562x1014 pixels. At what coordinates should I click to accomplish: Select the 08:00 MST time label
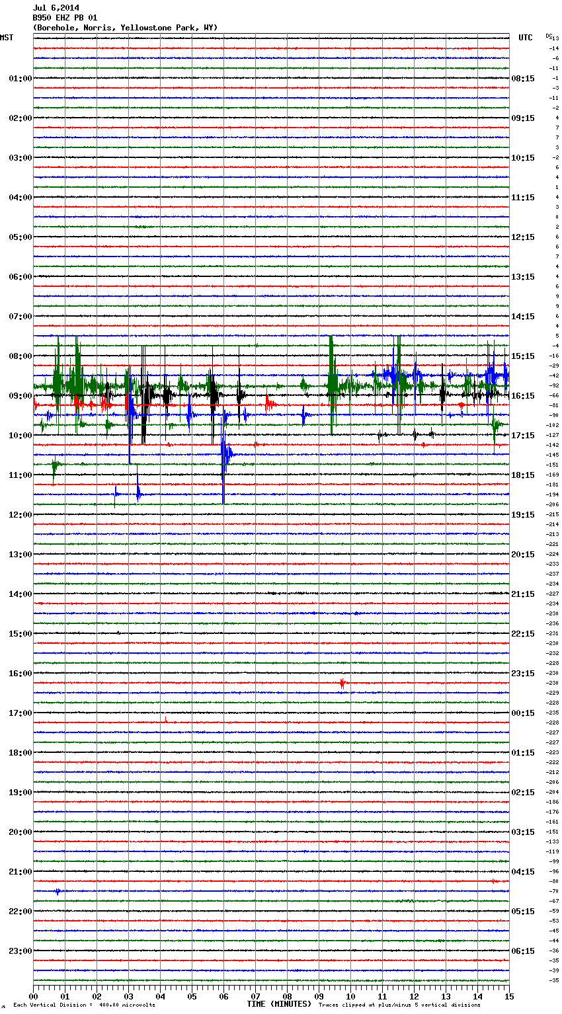[x=20, y=356]
